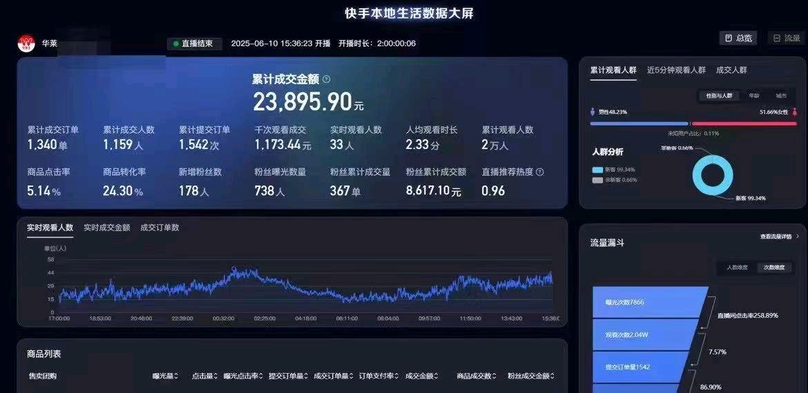The height and width of the screenshot is (393, 808).
Task: Switch funnel to 次数维度
Action: point(774,268)
